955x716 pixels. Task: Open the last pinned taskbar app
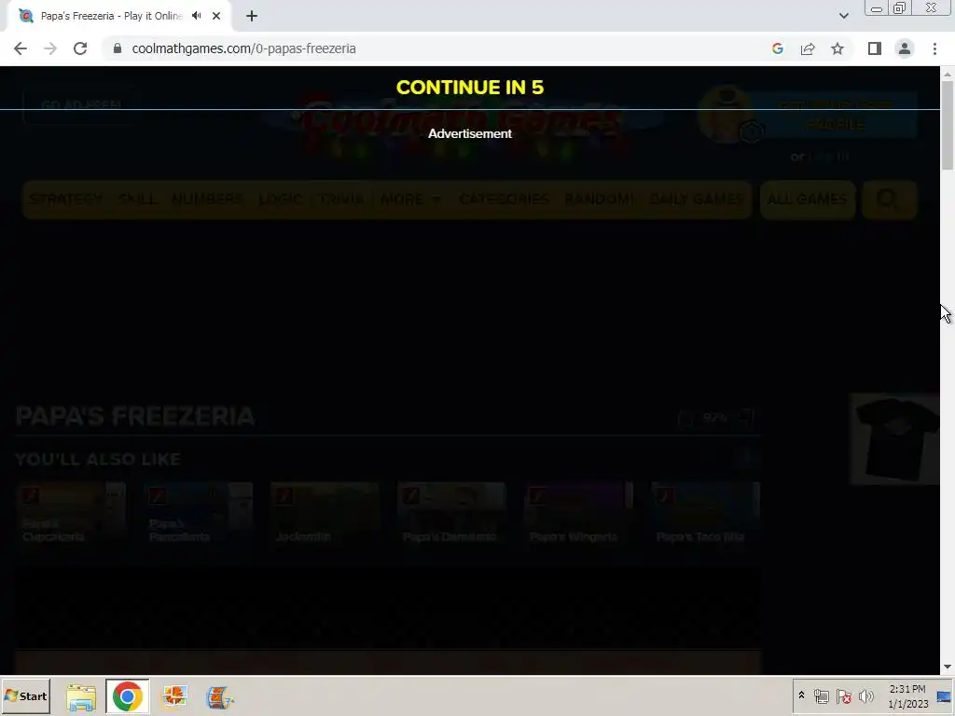coord(219,696)
